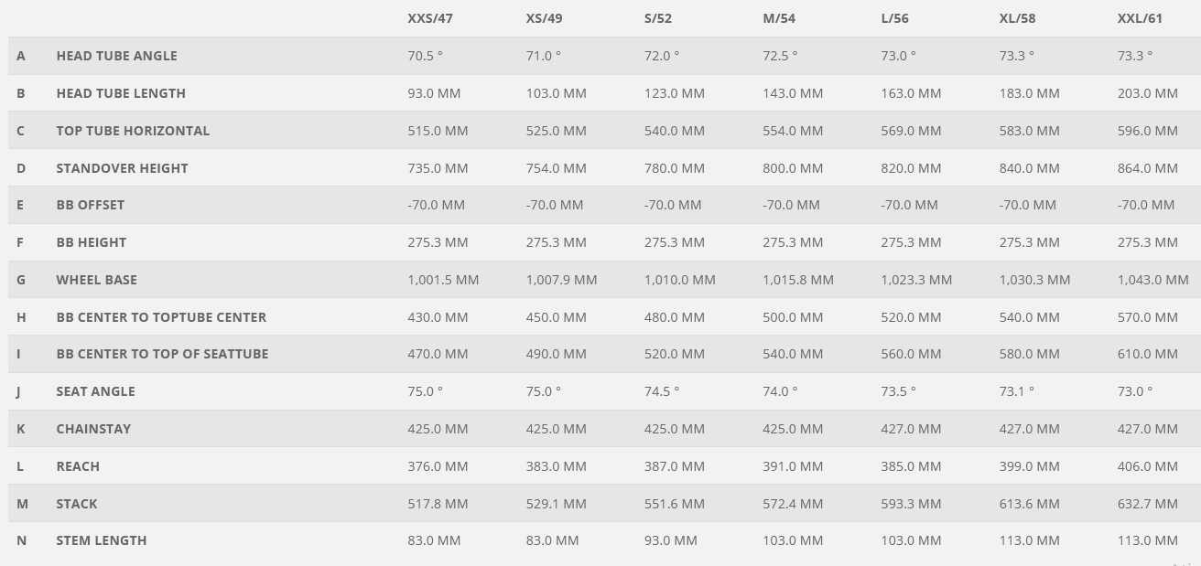Click the BB OFFSET row label
Screen dimensions: 1201x566
pyautogui.click(x=90, y=205)
